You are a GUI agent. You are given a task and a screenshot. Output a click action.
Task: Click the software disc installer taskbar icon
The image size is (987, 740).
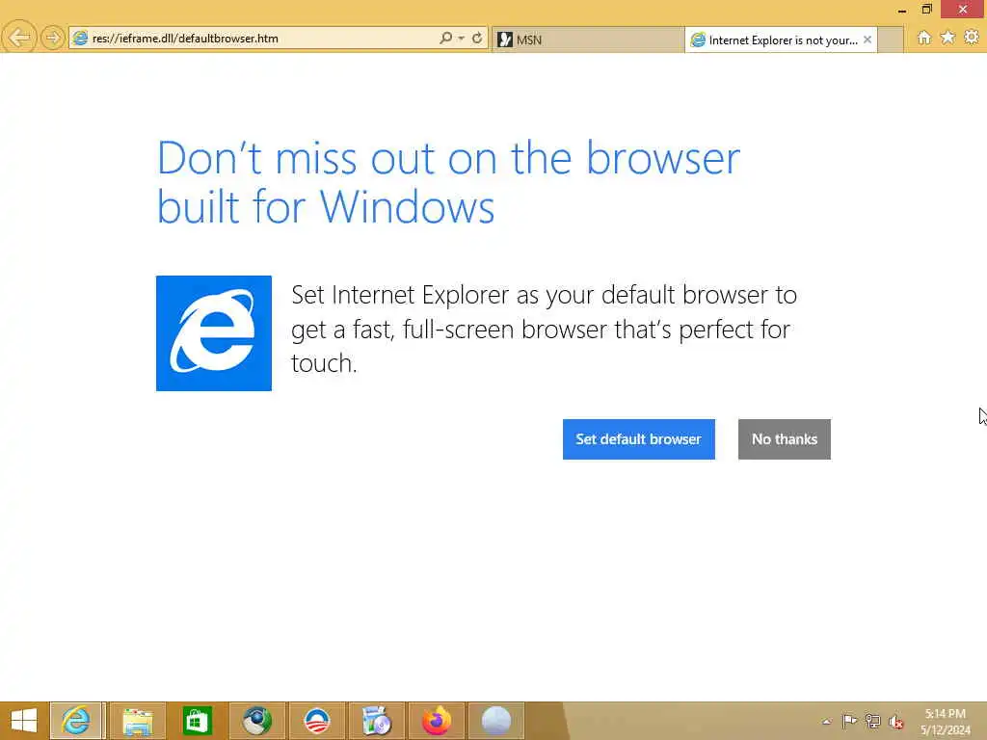[377, 721]
